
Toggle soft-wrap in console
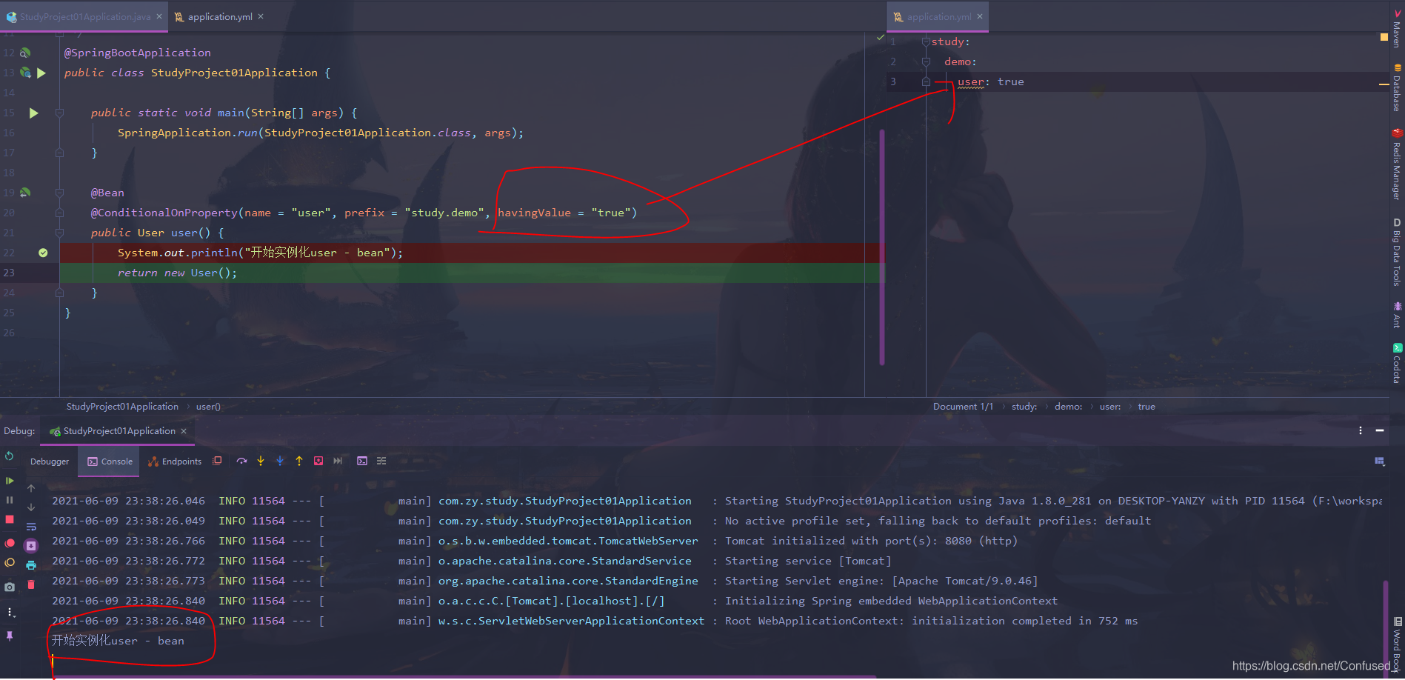coord(31,527)
